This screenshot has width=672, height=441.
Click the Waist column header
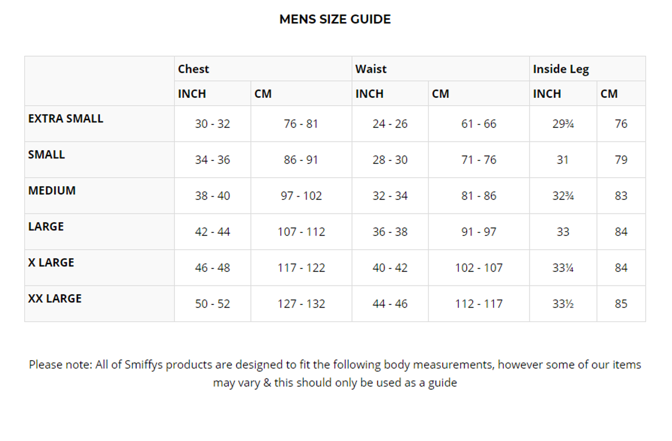pyautogui.click(x=371, y=69)
